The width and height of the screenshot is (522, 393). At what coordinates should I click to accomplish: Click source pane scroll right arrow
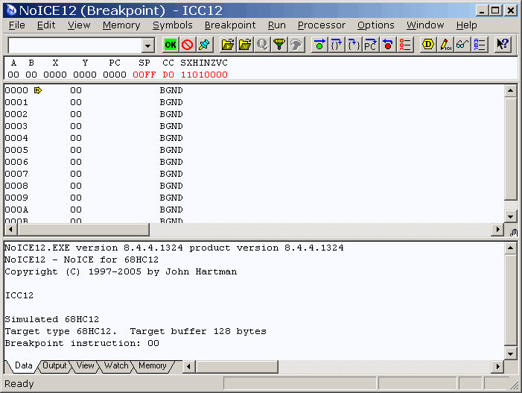pyautogui.click(x=497, y=230)
